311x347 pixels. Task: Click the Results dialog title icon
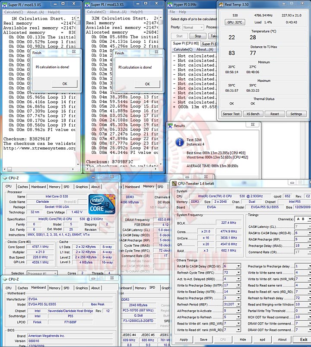[170, 126]
